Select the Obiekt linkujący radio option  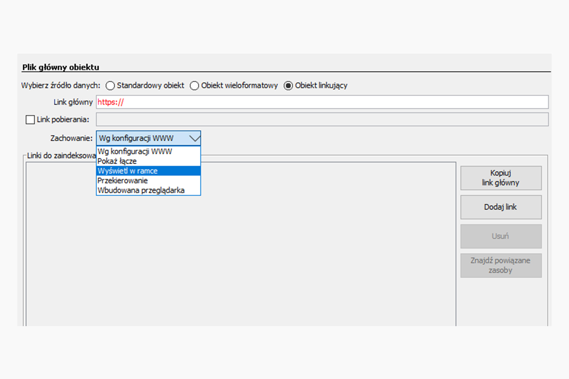click(x=289, y=86)
